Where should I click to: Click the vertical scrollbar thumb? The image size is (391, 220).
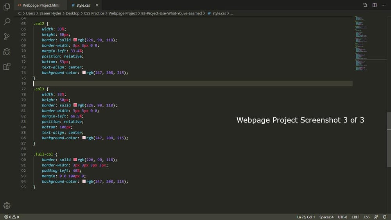click(389, 140)
